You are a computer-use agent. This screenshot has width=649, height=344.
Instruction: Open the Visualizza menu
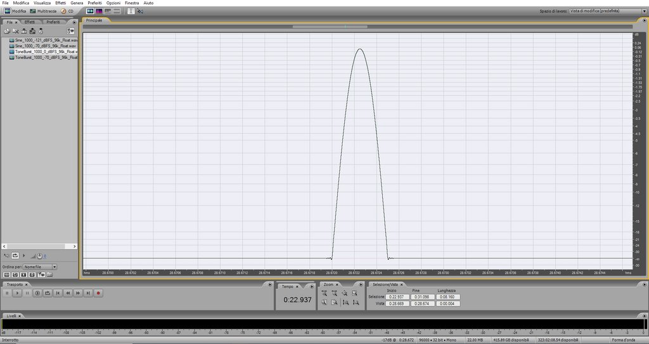(x=42, y=3)
